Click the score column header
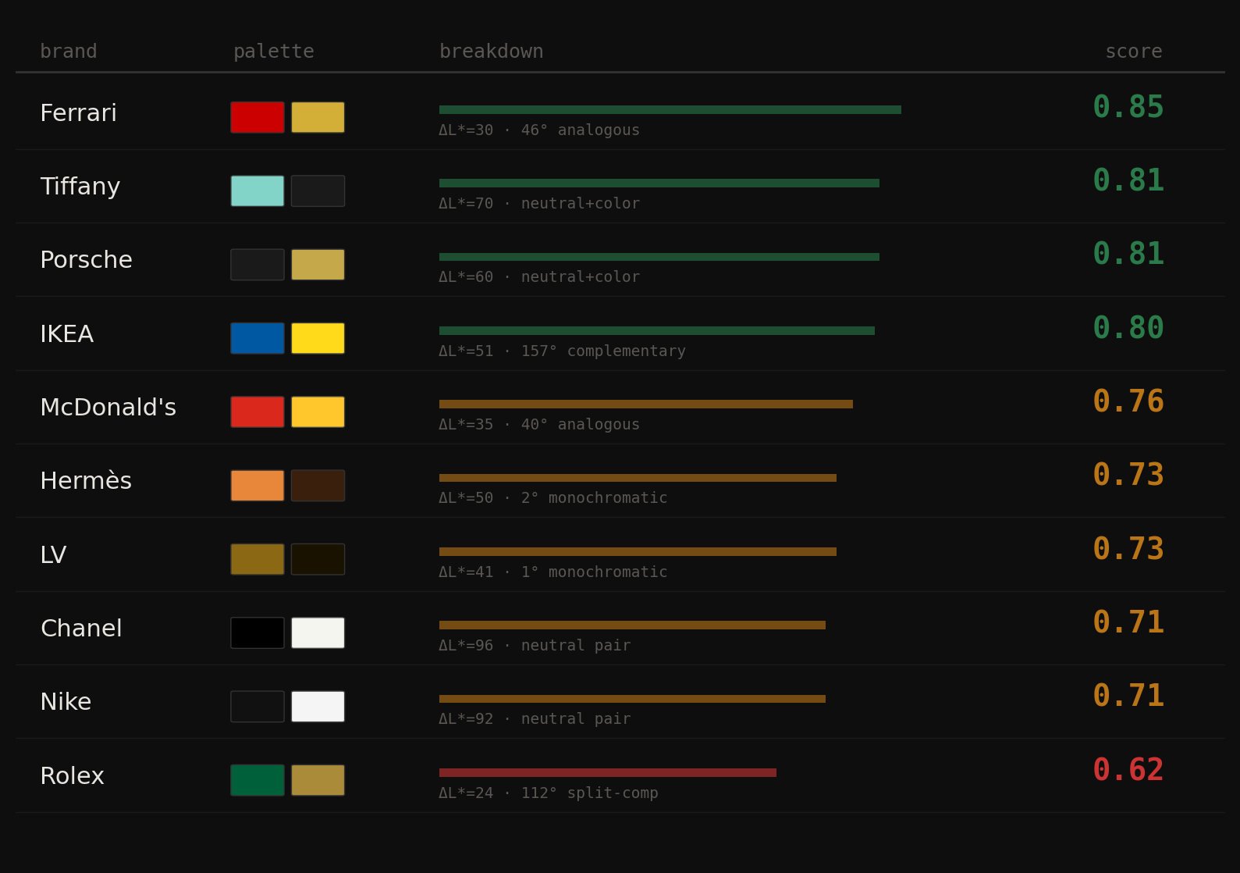1240x873 pixels. 1134,52
